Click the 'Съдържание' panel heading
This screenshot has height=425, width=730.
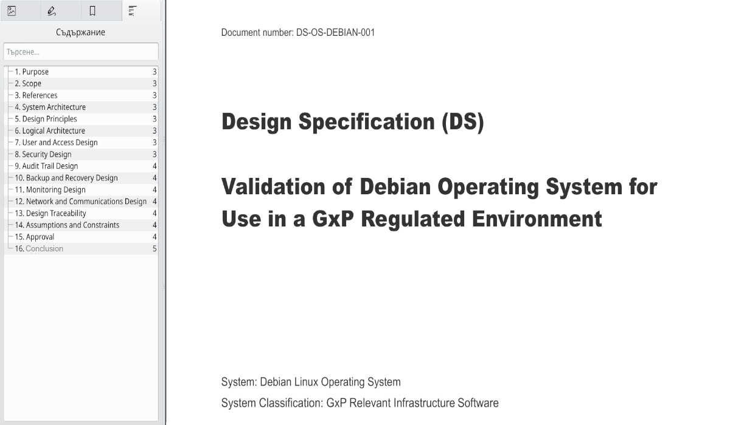pyautogui.click(x=81, y=32)
